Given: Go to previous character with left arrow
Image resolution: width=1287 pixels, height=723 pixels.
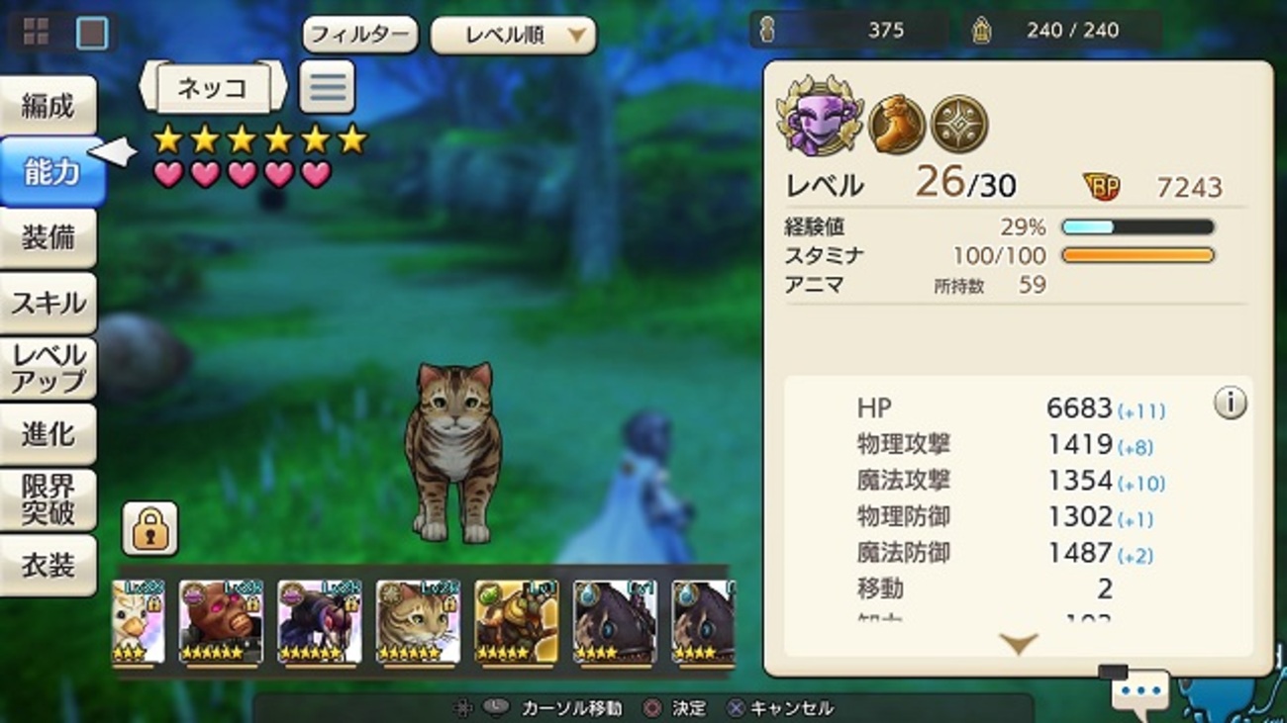Looking at the screenshot, I should click(148, 87).
